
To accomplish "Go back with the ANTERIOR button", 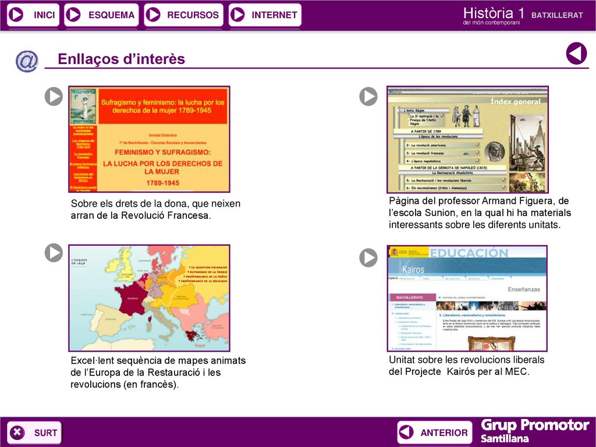I will coord(434,432).
